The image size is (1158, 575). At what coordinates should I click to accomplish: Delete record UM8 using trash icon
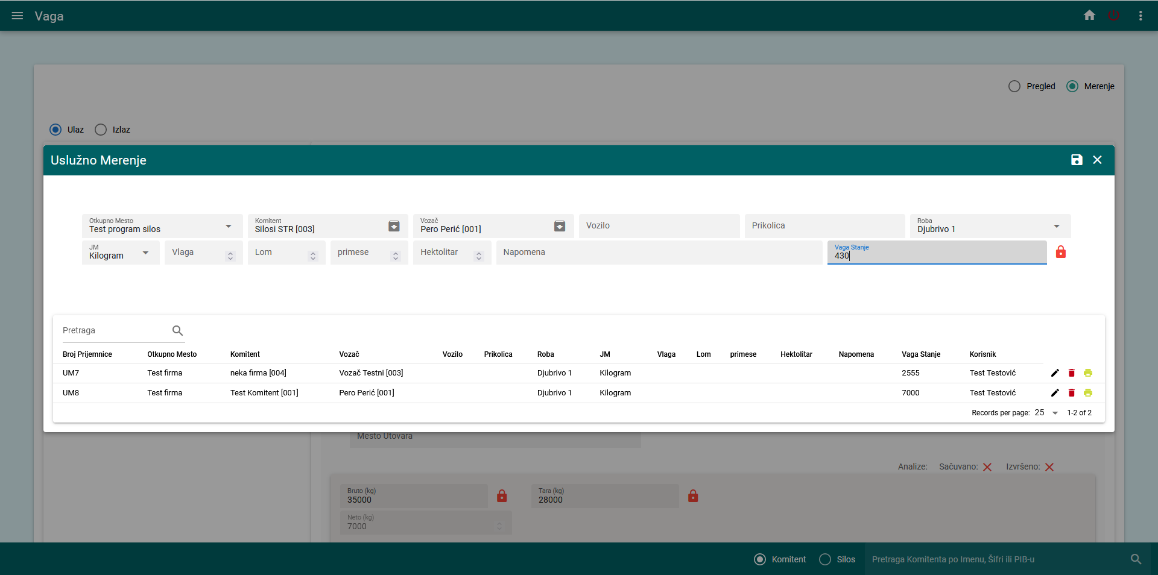(x=1071, y=392)
